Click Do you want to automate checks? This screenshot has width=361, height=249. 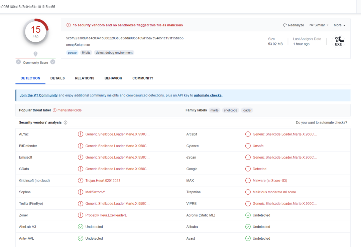[x=322, y=122]
